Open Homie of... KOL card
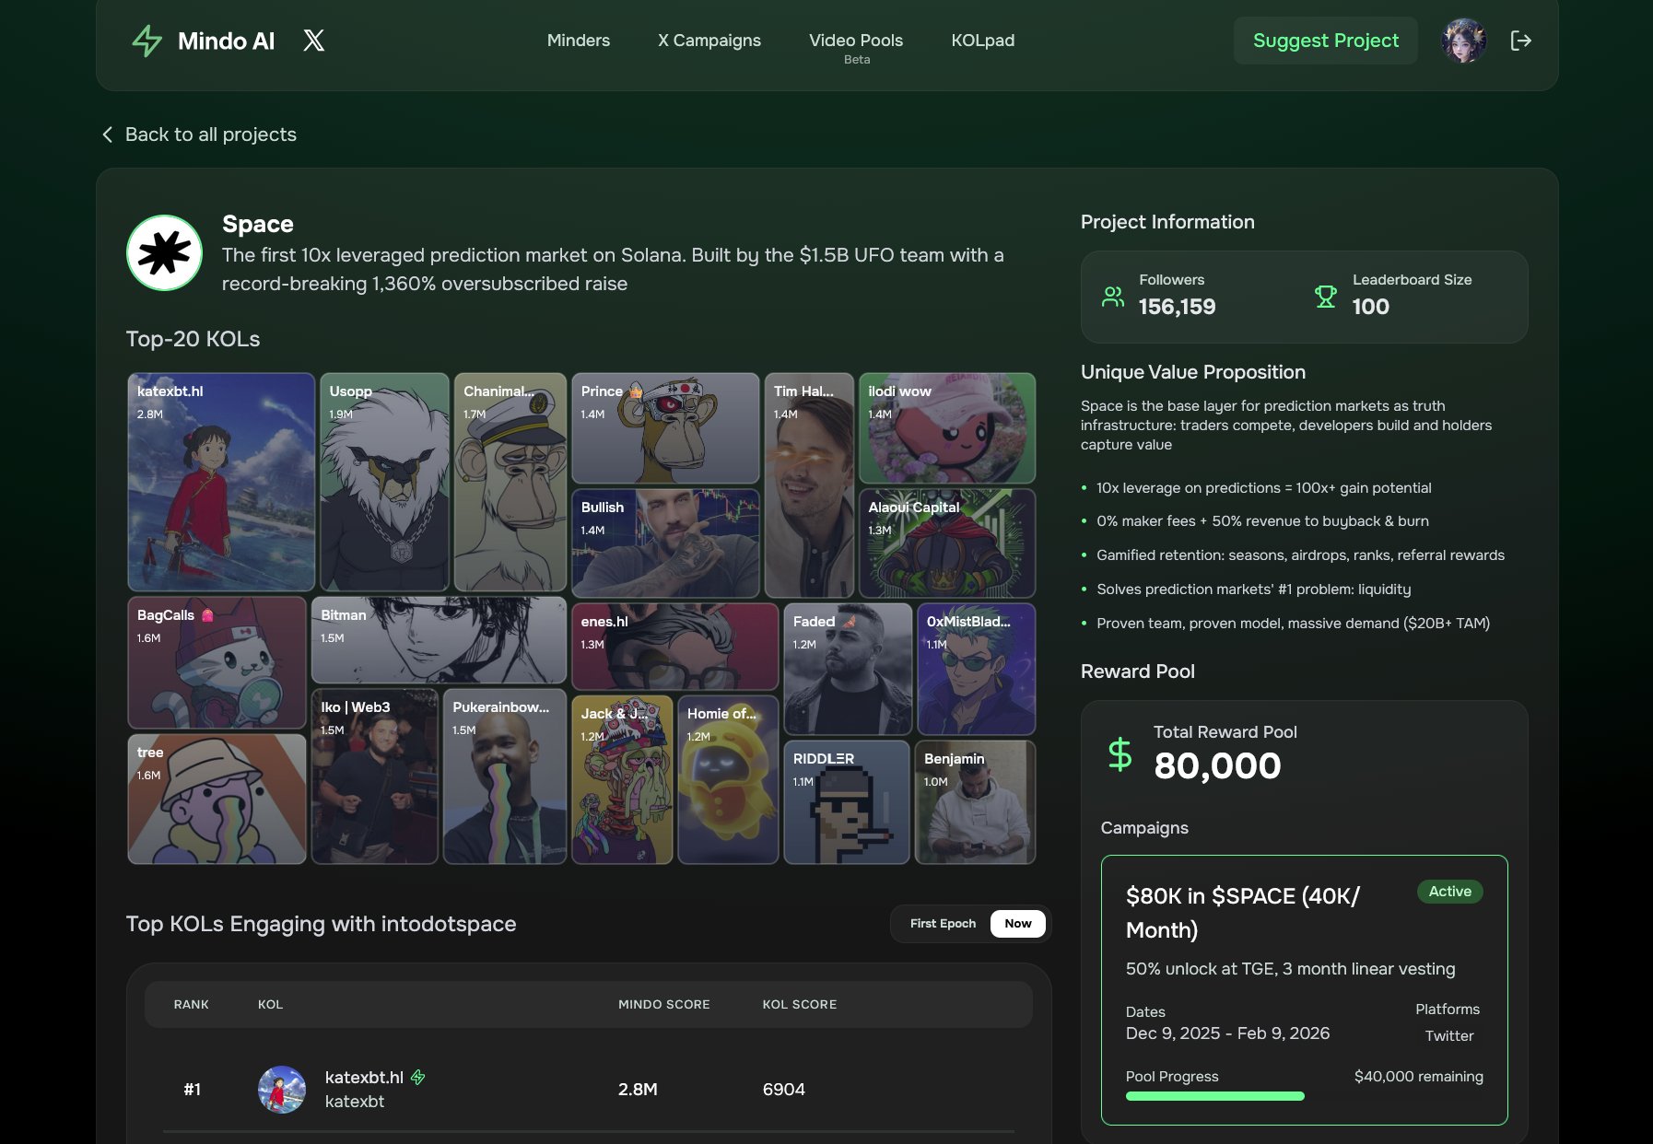Viewport: 1653px width, 1144px height. (728, 780)
